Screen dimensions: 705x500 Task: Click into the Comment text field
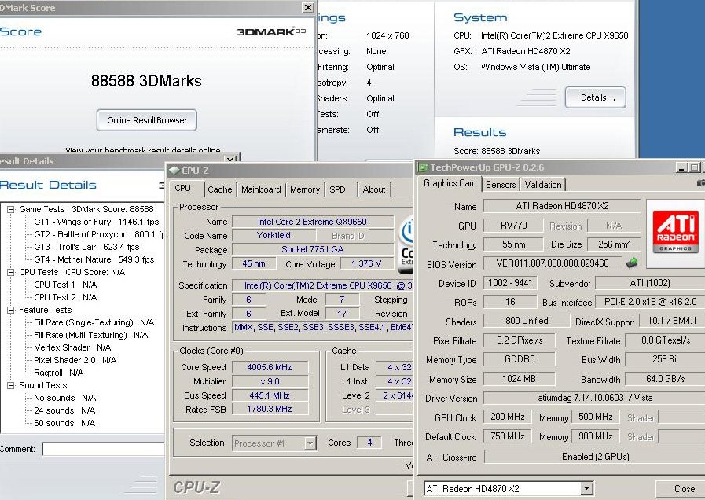tap(102, 450)
